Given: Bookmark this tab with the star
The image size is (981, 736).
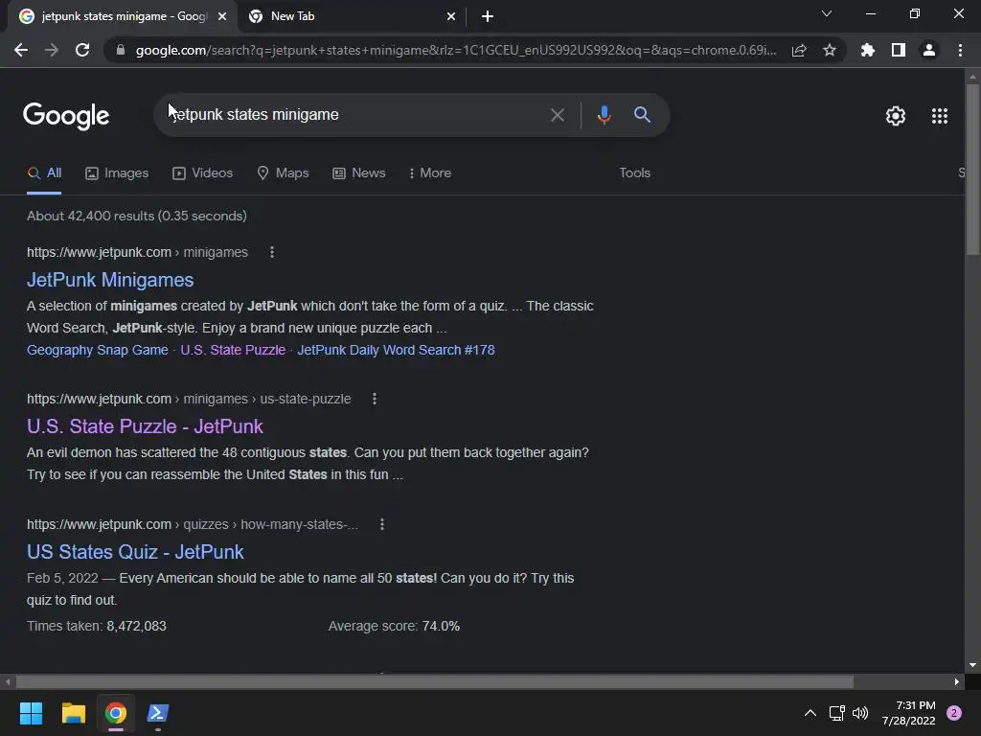Looking at the screenshot, I should tap(830, 50).
